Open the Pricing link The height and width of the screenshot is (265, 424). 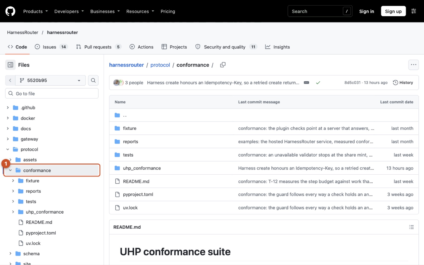[x=168, y=11]
